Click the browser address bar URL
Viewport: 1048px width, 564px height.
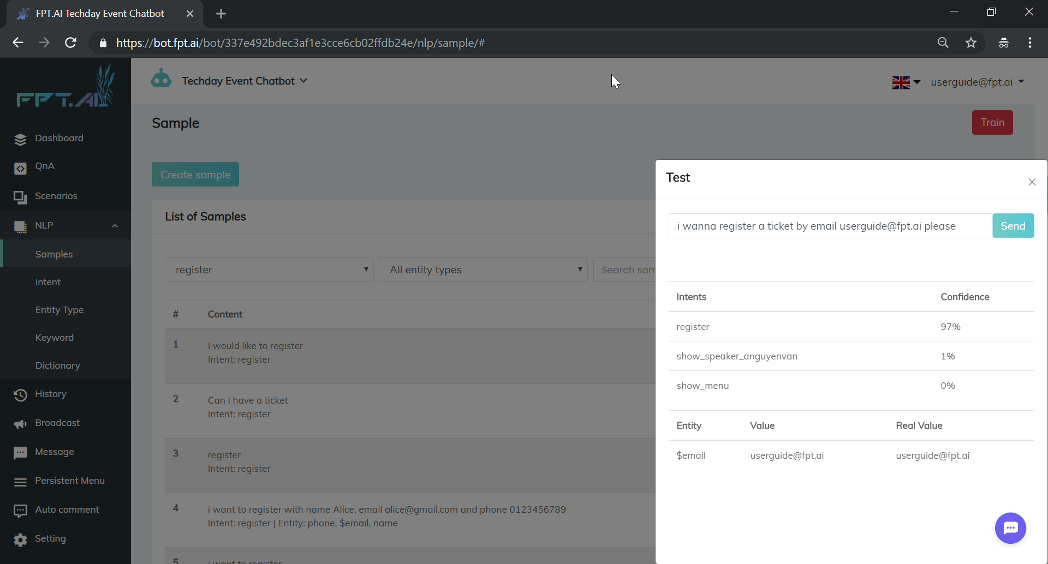(x=300, y=43)
